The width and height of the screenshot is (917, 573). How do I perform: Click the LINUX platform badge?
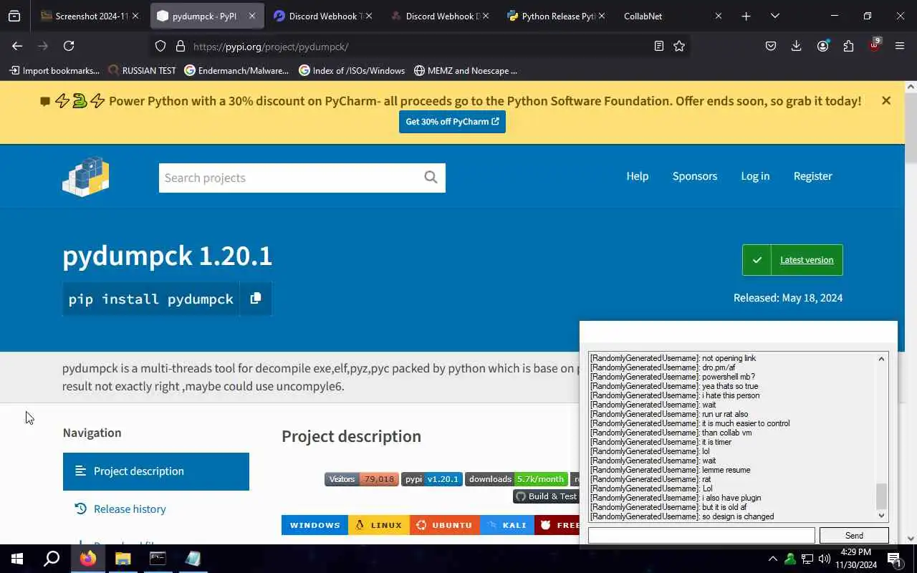pos(379,525)
